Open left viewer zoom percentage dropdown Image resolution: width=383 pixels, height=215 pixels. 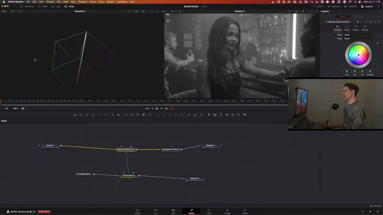tap(4, 11)
